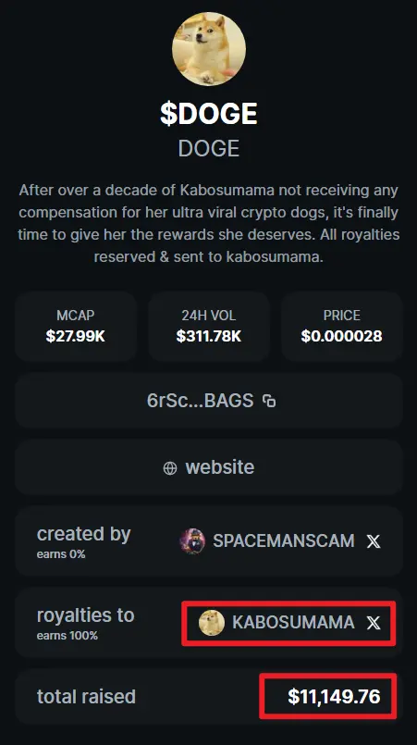This screenshot has width=417, height=745.
Task: Click the large Doge token picture
Action: (x=209, y=49)
